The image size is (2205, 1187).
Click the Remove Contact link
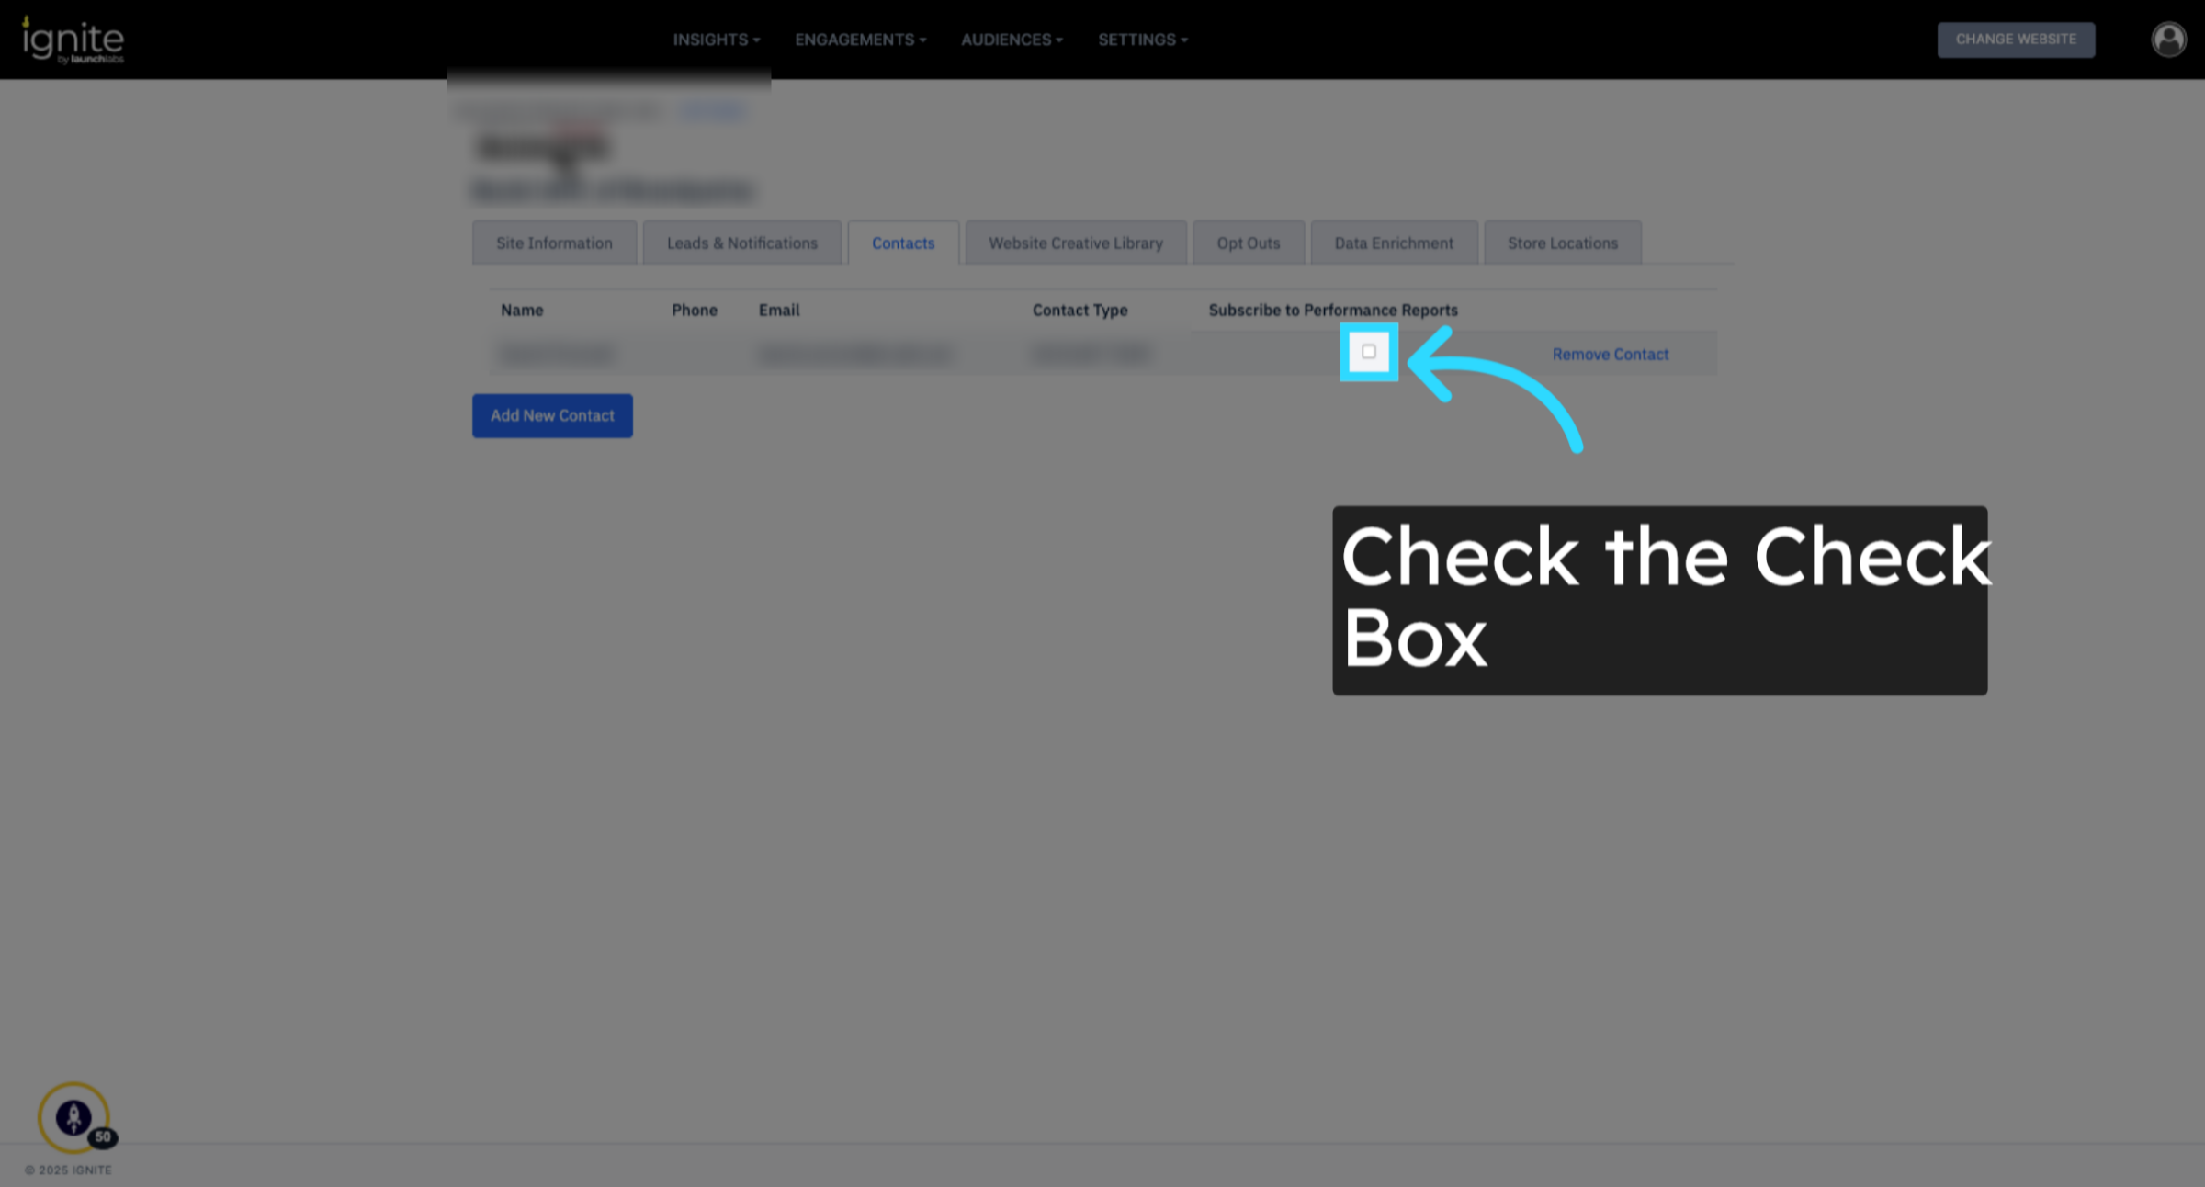(1610, 355)
